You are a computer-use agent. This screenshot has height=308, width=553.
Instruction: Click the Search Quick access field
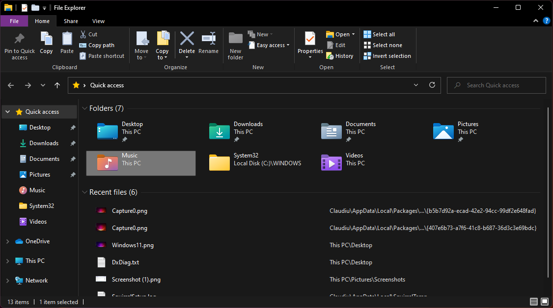[496, 85]
